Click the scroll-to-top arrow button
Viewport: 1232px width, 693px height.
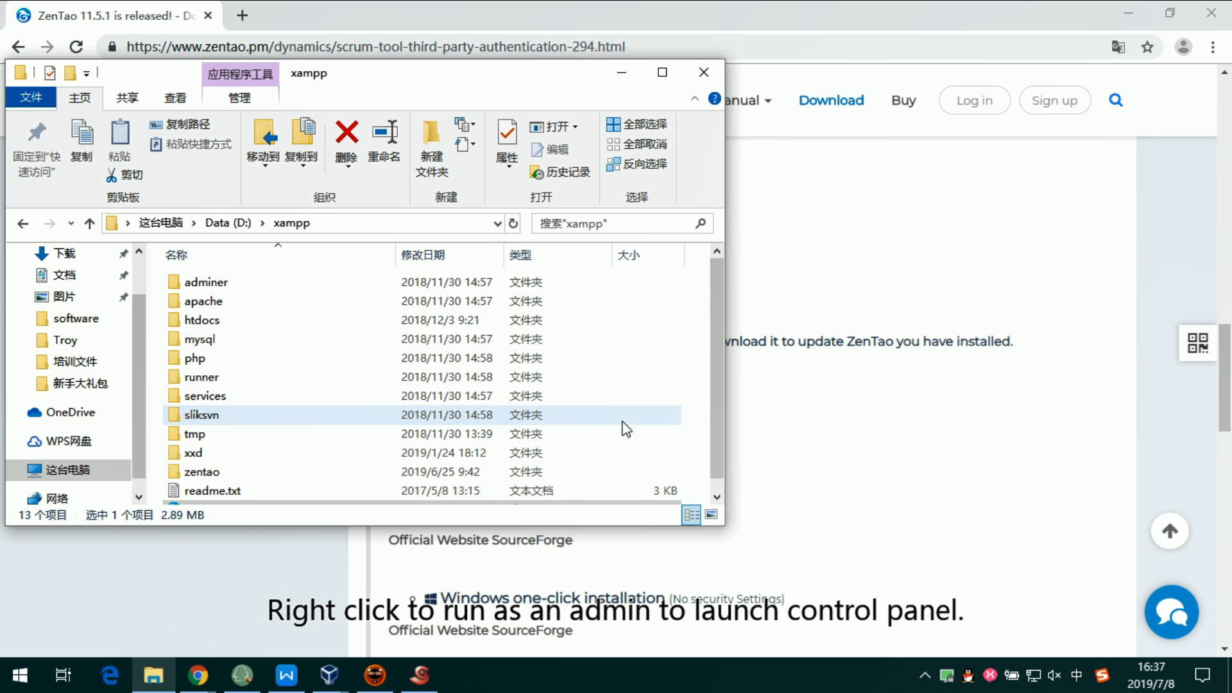(1170, 531)
